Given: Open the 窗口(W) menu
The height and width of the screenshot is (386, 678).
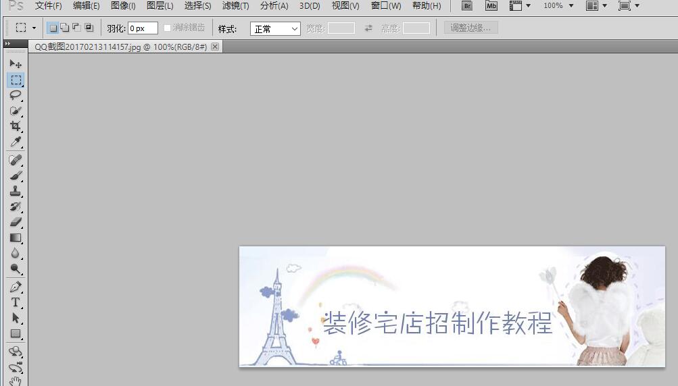Looking at the screenshot, I should point(386,5).
